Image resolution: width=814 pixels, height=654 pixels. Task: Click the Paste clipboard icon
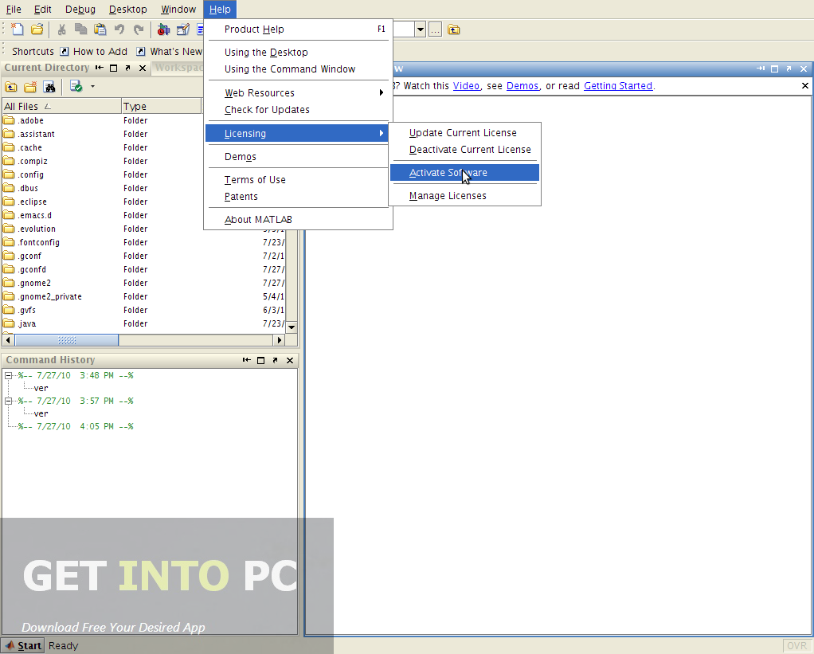click(x=100, y=29)
